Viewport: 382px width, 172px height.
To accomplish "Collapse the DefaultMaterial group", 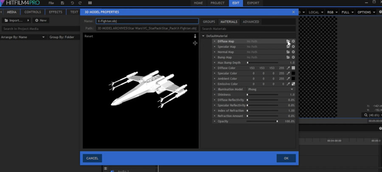I will [x=203, y=36].
